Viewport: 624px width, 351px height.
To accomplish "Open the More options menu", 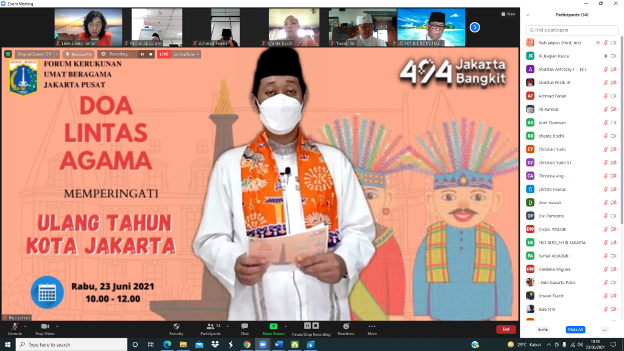I will pyautogui.click(x=372, y=328).
